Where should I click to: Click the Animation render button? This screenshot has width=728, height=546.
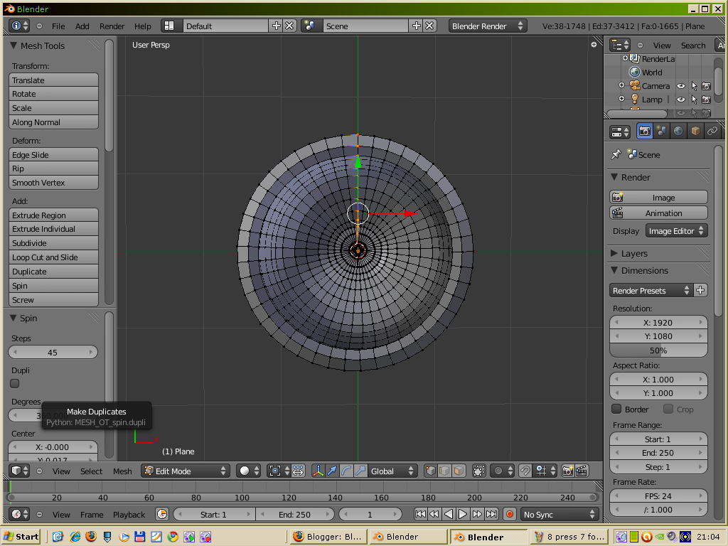(x=658, y=213)
